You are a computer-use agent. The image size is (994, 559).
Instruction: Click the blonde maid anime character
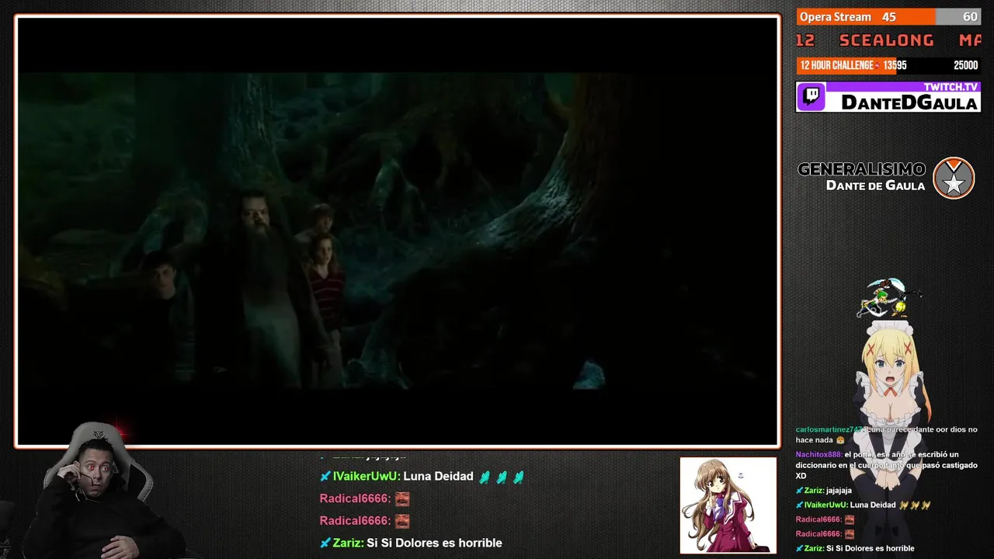point(891,435)
